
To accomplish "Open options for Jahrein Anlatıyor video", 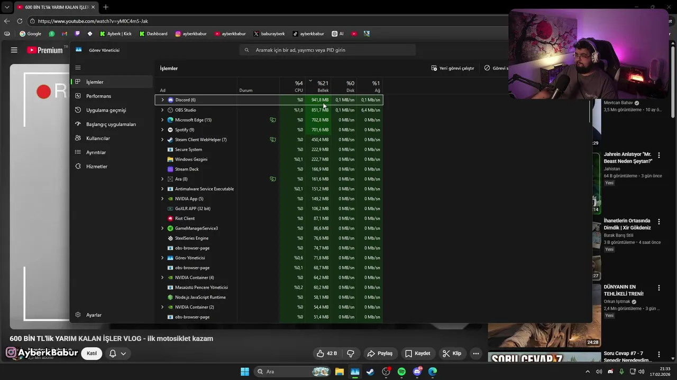I will pos(659,155).
